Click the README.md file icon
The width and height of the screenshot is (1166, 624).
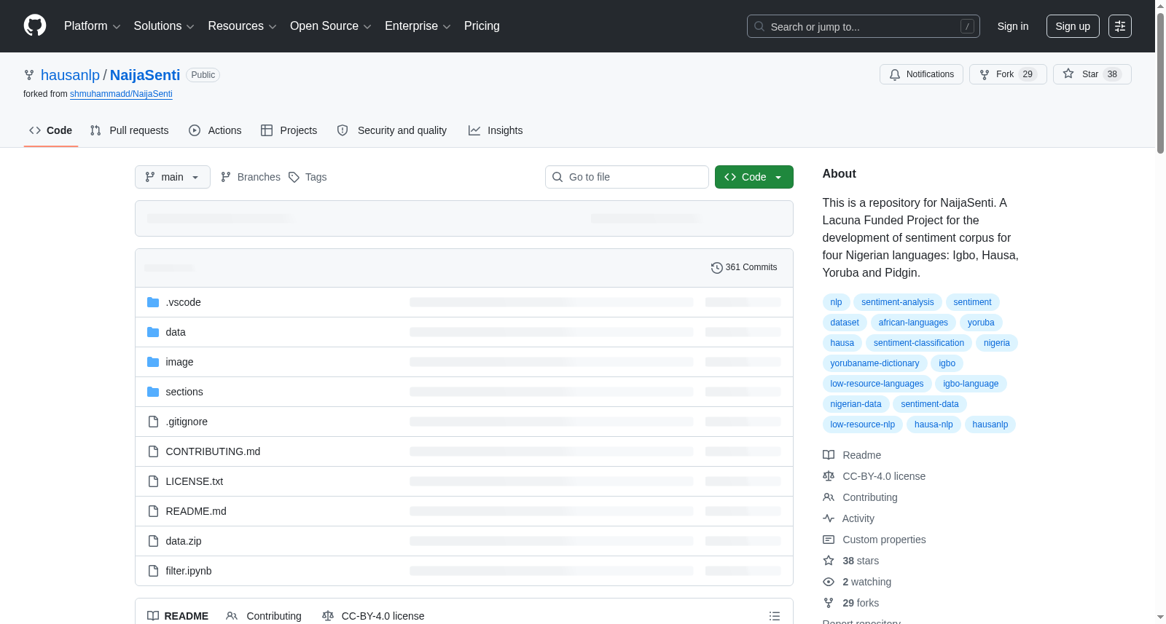pyautogui.click(x=153, y=511)
